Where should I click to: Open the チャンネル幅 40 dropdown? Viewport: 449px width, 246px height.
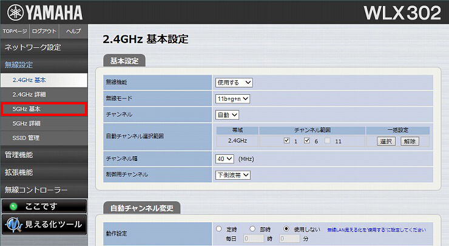[224, 159]
